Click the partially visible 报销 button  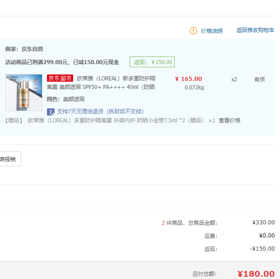coord(10,159)
